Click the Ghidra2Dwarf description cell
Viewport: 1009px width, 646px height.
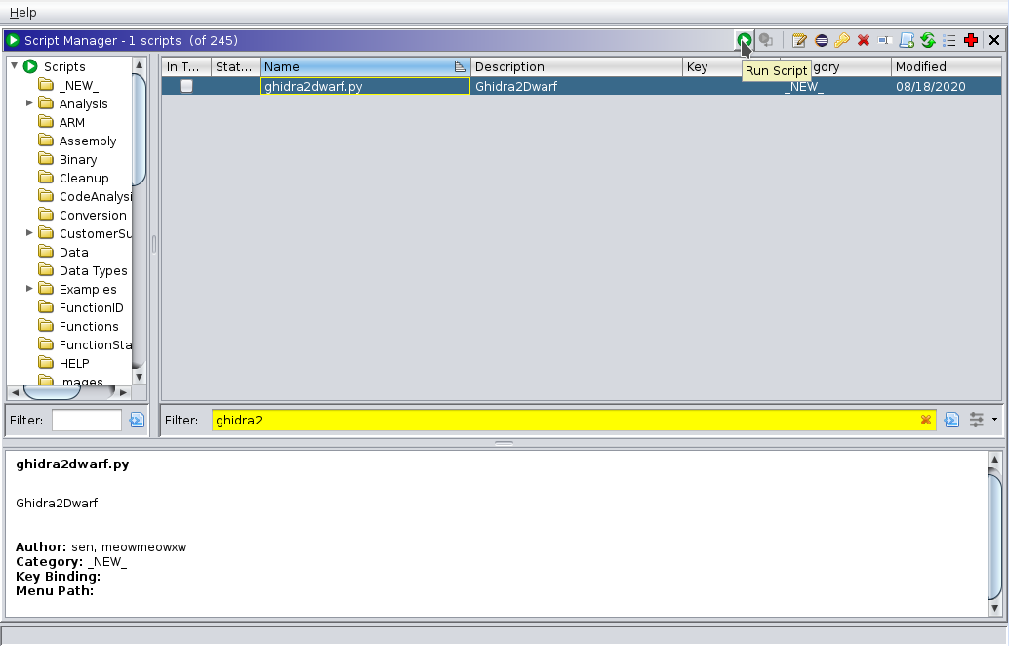pyautogui.click(x=577, y=86)
